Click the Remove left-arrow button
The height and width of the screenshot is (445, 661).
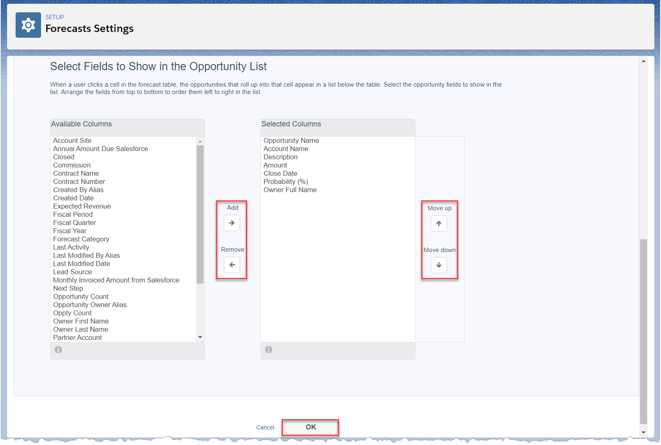point(232,265)
